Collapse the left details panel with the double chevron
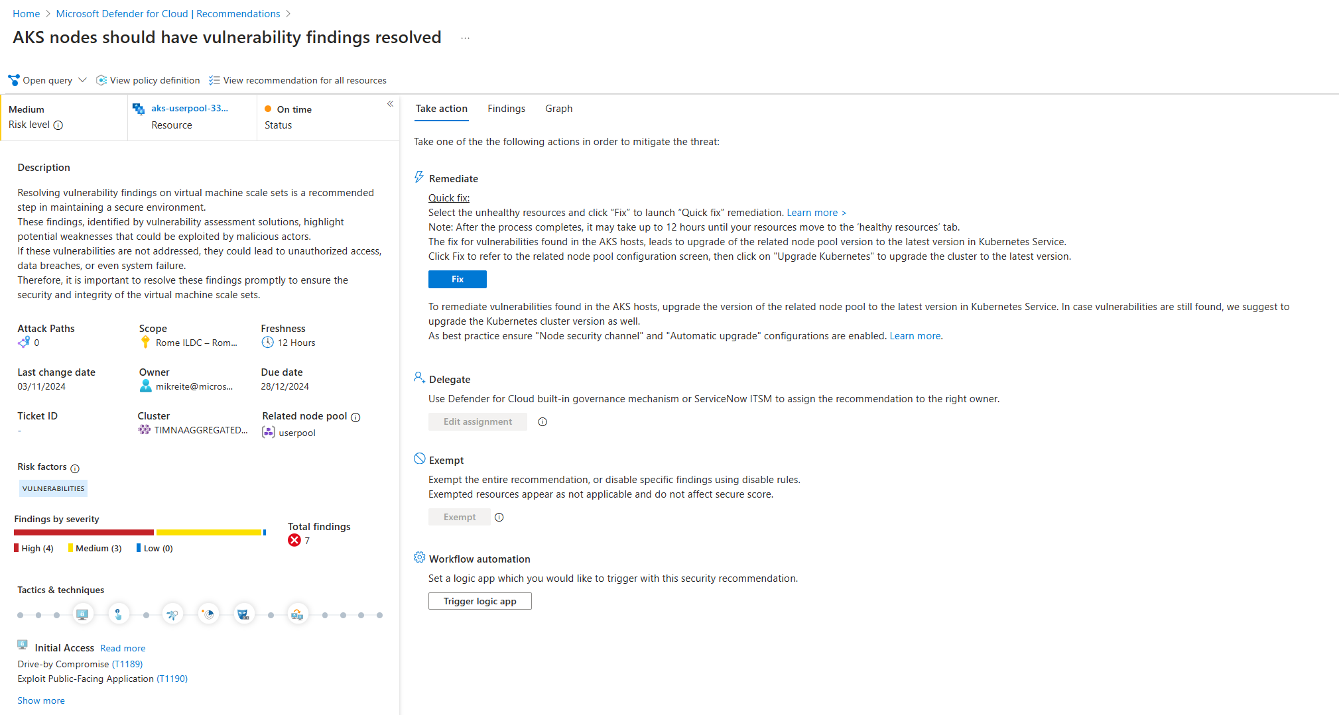The image size is (1339, 715). 391,104
